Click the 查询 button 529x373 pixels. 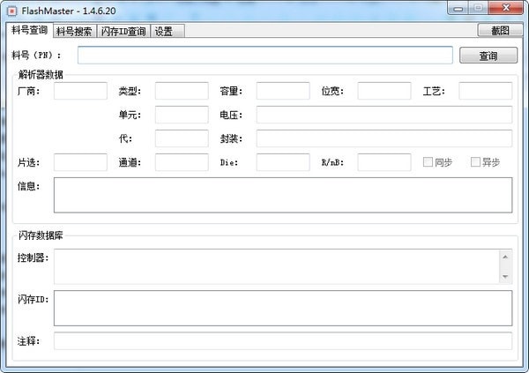coord(488,56)
